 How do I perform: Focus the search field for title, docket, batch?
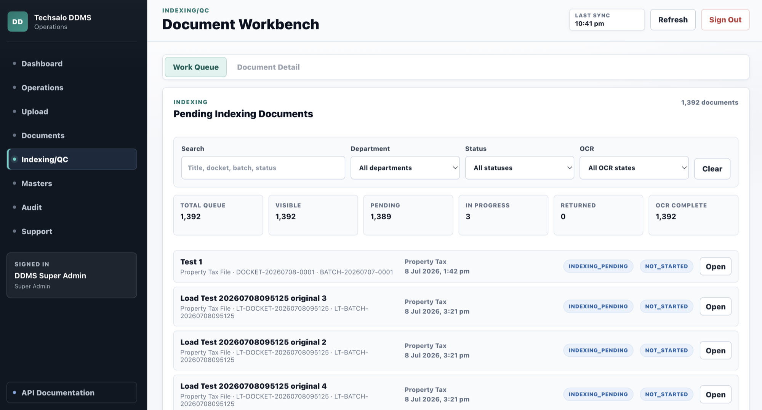pos(263,168)
